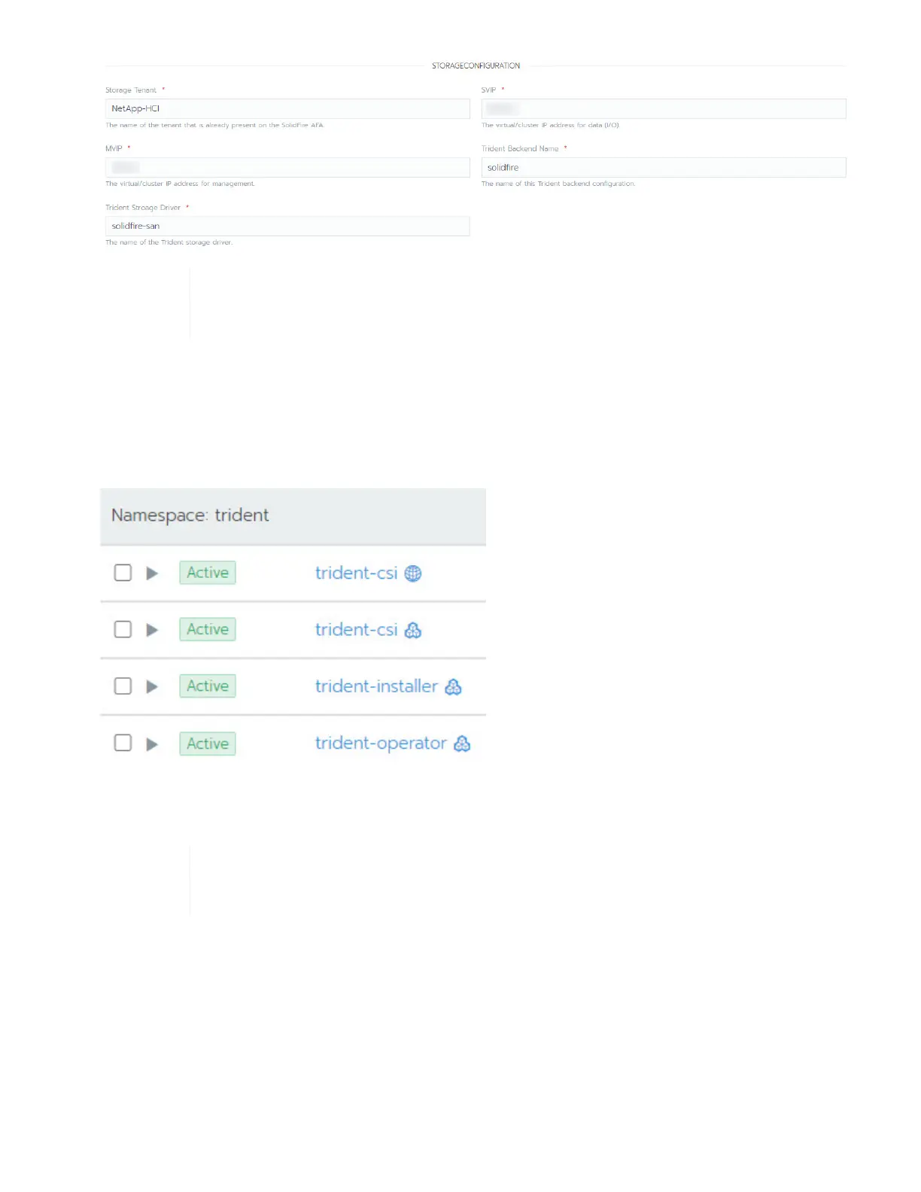921x1192 pixels.
Task: Click the Storage Tenant label
Action: 131,90
